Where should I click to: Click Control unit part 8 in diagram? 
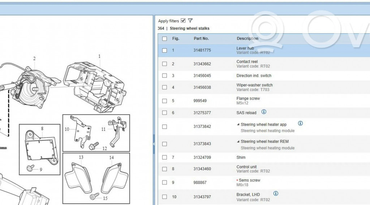[x=40, y=149]
